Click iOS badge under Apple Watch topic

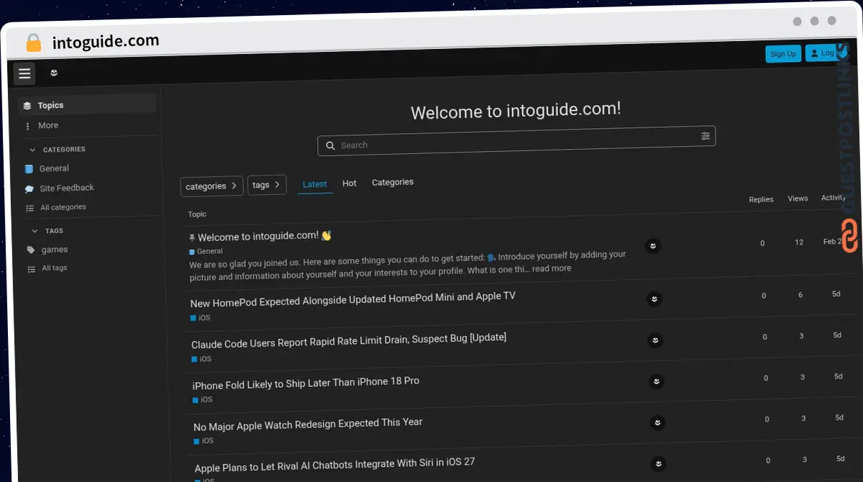(204, 441)
